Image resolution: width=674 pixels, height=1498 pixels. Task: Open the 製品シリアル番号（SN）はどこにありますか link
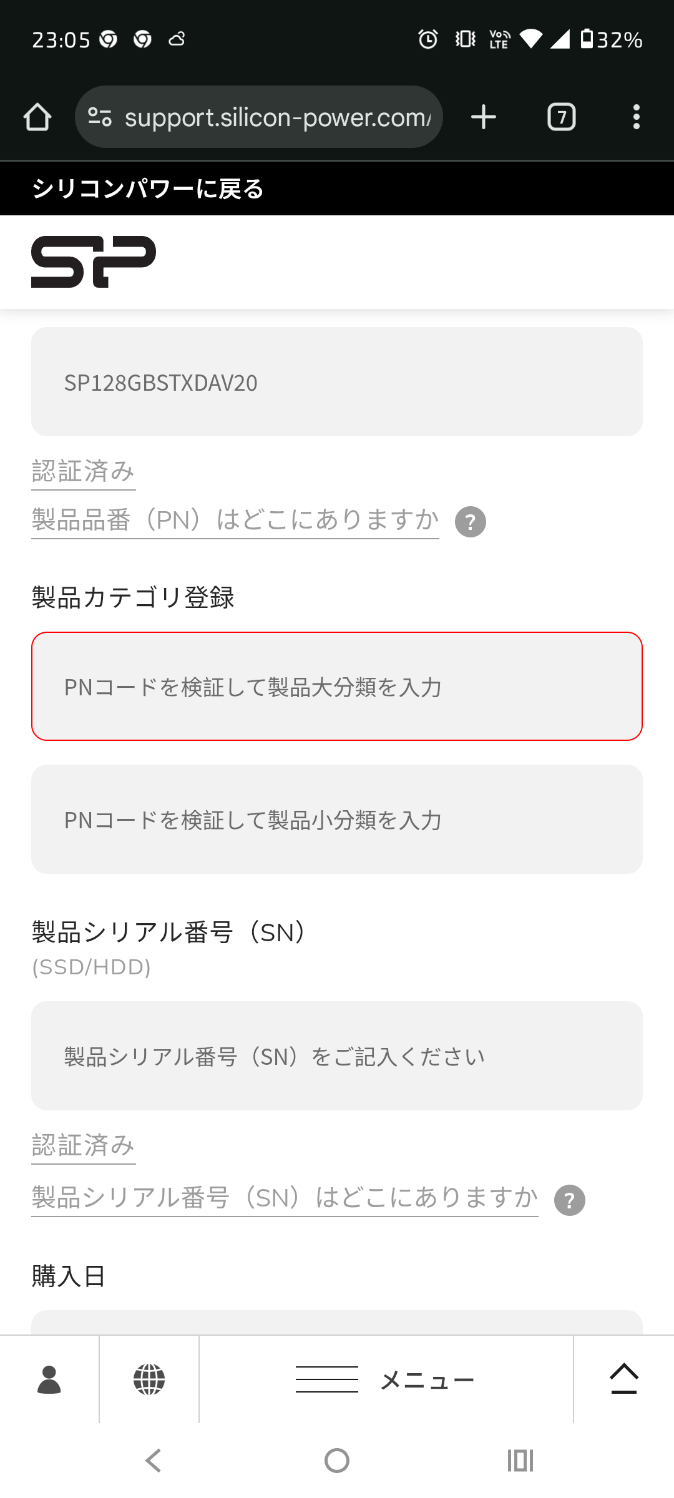point(285,1198)
